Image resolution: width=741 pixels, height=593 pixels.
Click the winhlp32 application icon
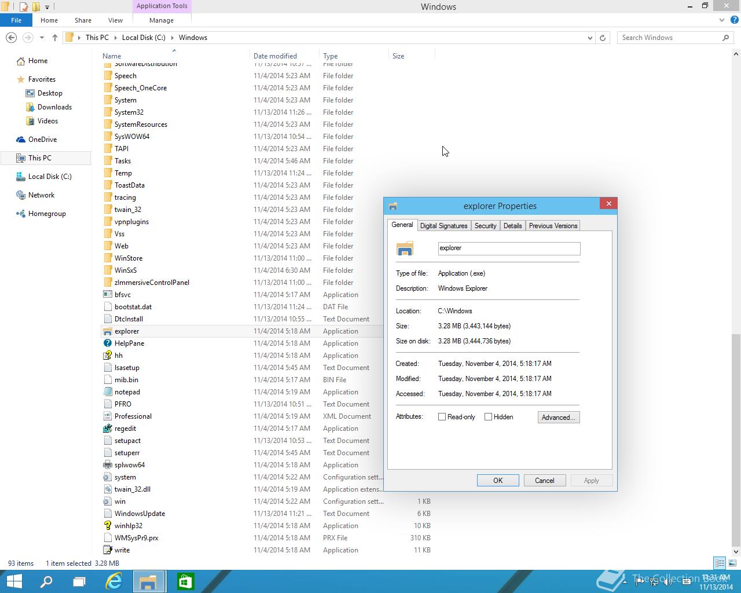(x=107, y=526)
